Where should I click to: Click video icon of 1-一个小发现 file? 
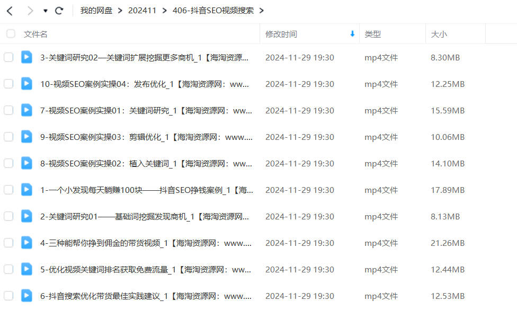tap(26, 189)
